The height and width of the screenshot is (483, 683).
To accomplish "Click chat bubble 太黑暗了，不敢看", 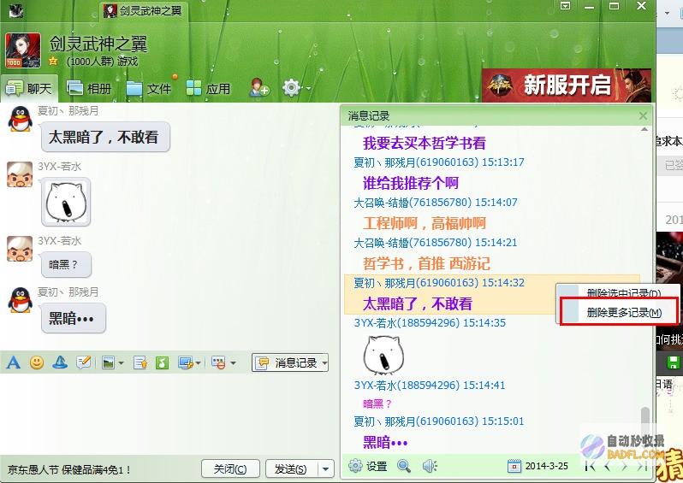I will click(x=105, y=137).
